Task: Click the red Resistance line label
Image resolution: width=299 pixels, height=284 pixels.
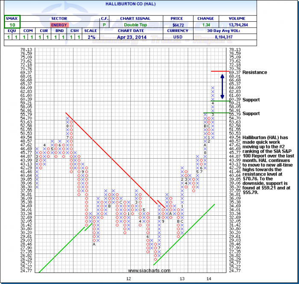Action: click(x=255, y=72)
